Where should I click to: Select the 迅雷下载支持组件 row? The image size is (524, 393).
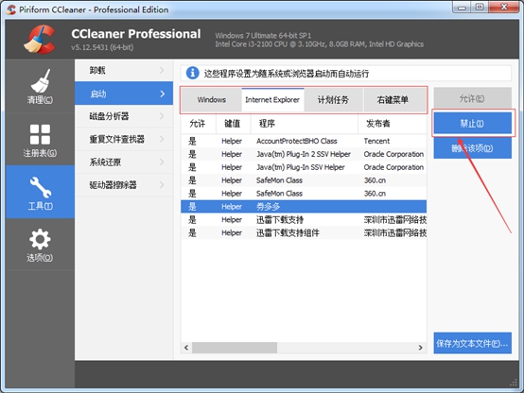pyautogui.click(x=304, y=232)
